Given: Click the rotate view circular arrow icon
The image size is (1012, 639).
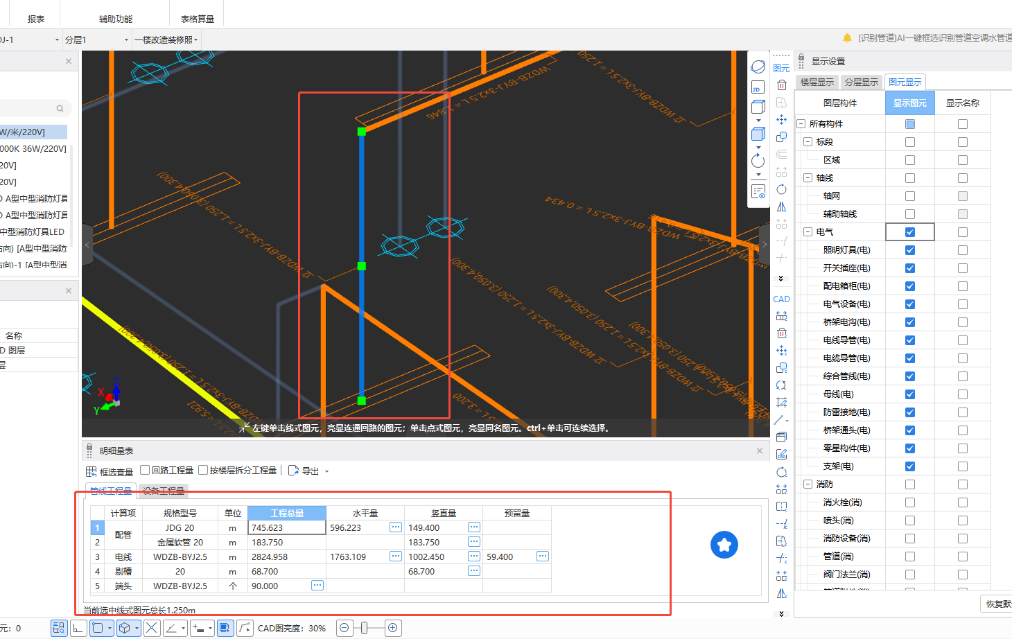Looking at the screenshot, I should pyautogui.click(x=758, y=161).
